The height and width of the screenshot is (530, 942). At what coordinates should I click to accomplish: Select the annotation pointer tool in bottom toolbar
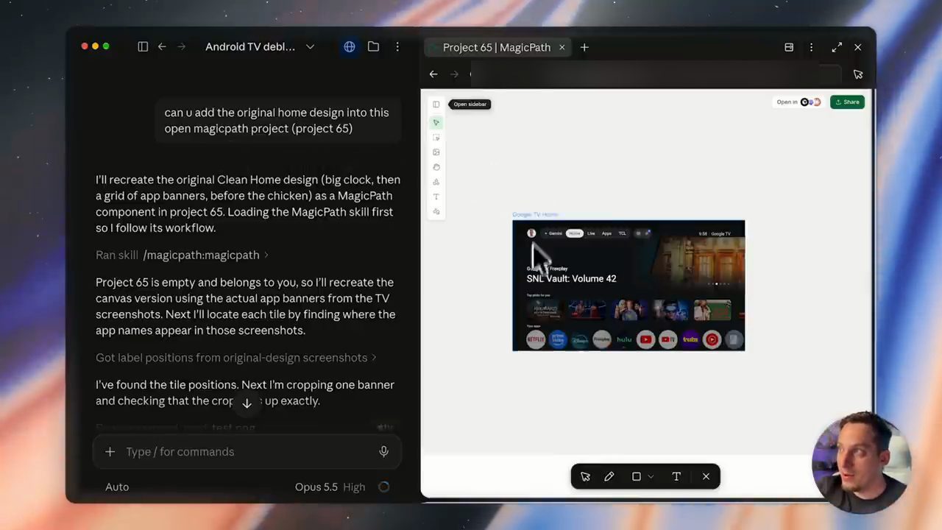[x=585, y=476]
